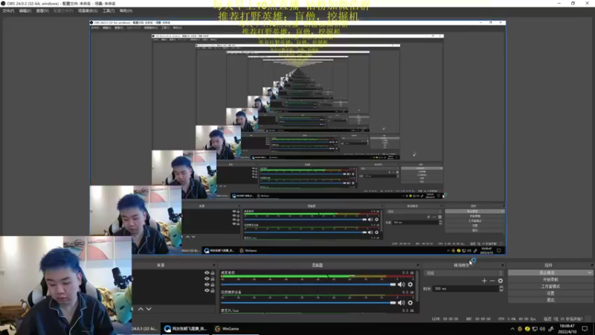Undock the 来源 sources panel via header icon
Screen dimensions: 595x335
(214, 265)
